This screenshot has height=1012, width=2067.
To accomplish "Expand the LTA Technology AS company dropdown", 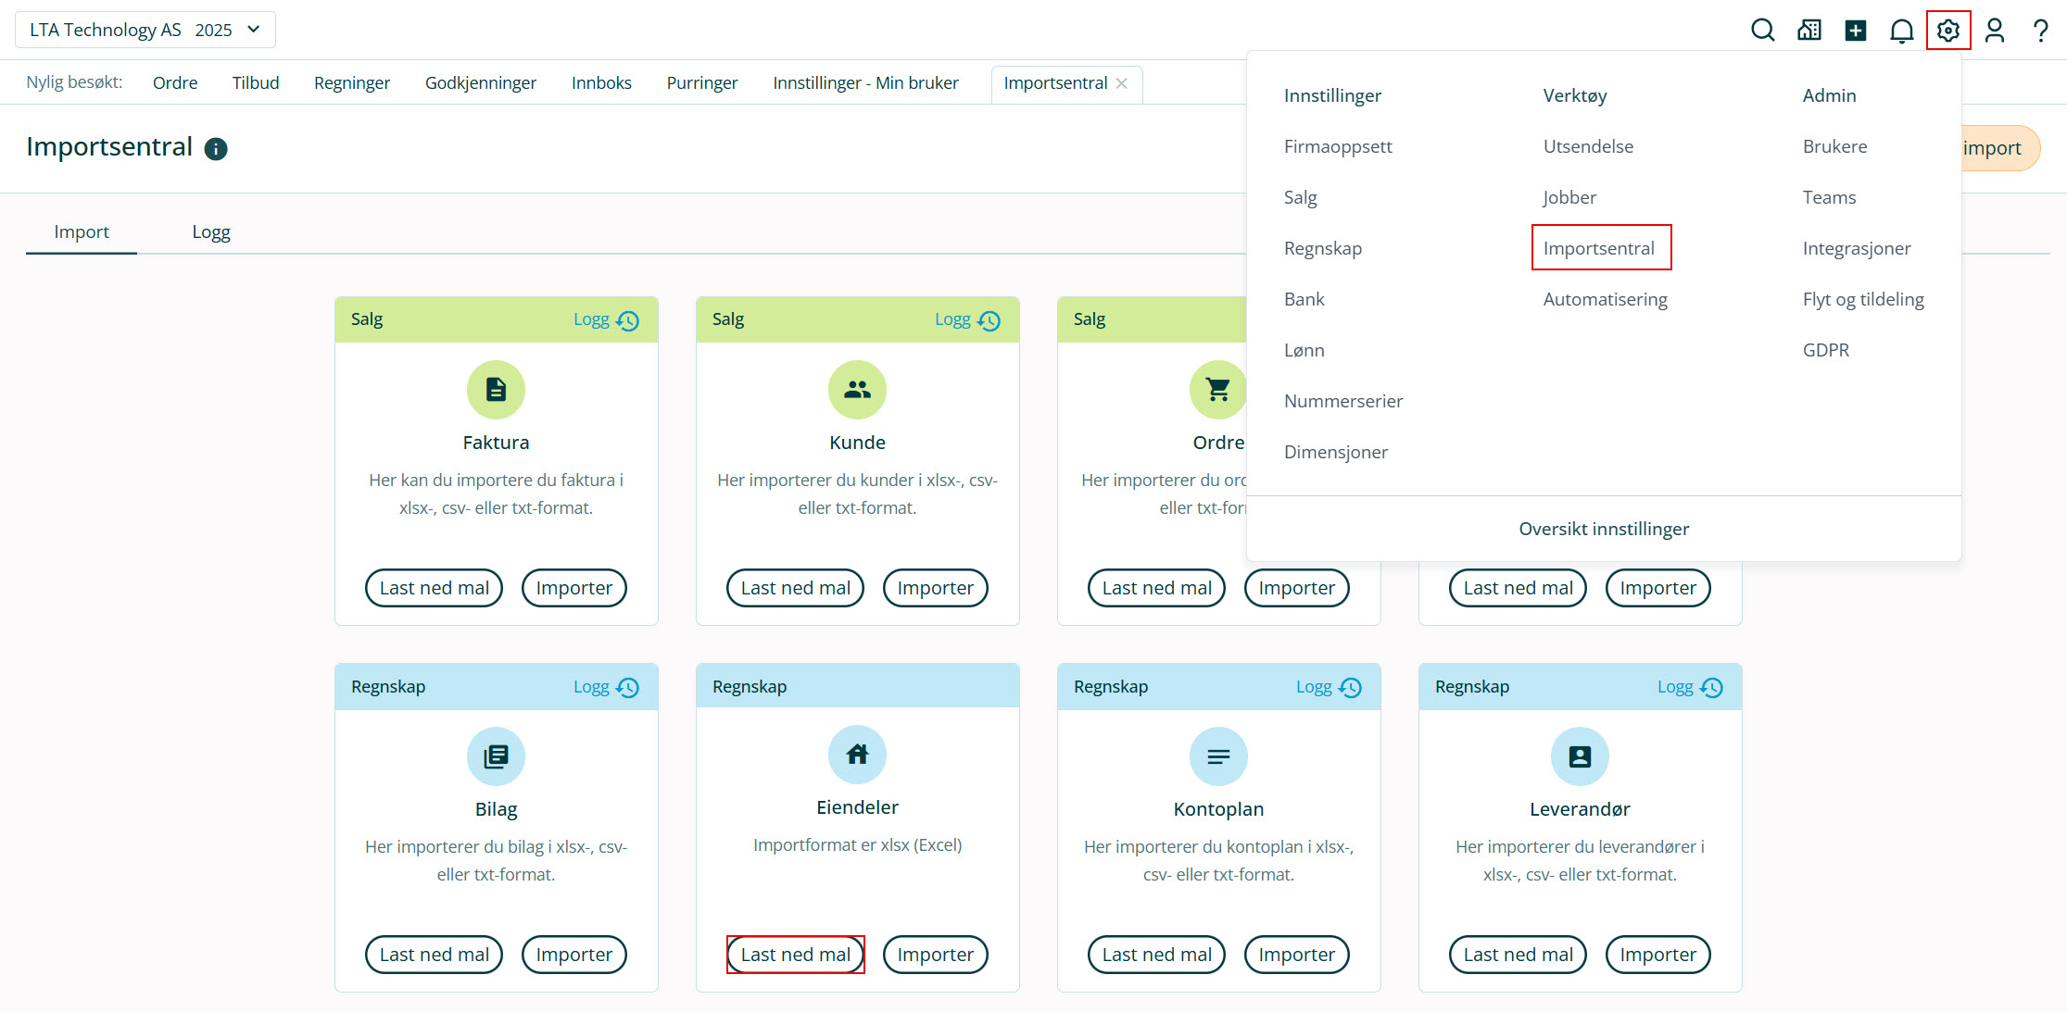I will point(145,30).
